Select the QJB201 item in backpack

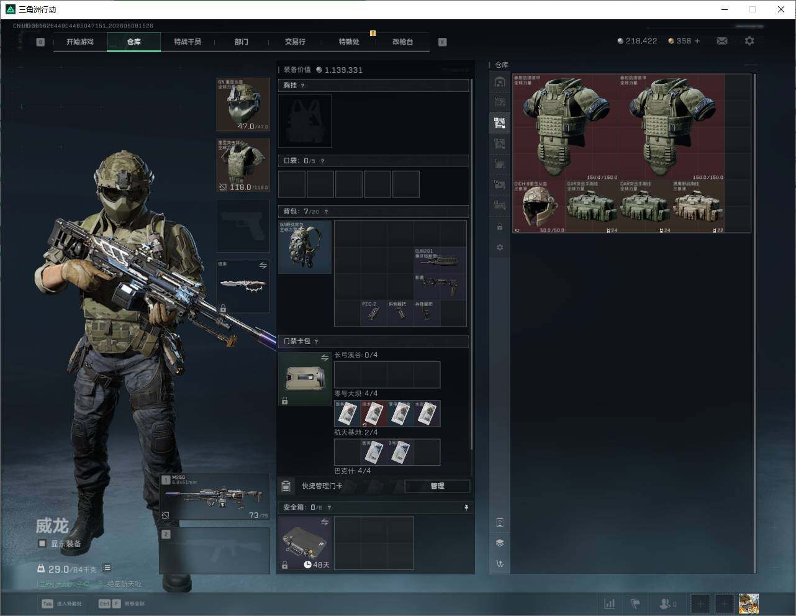click(x=440, y=261)
